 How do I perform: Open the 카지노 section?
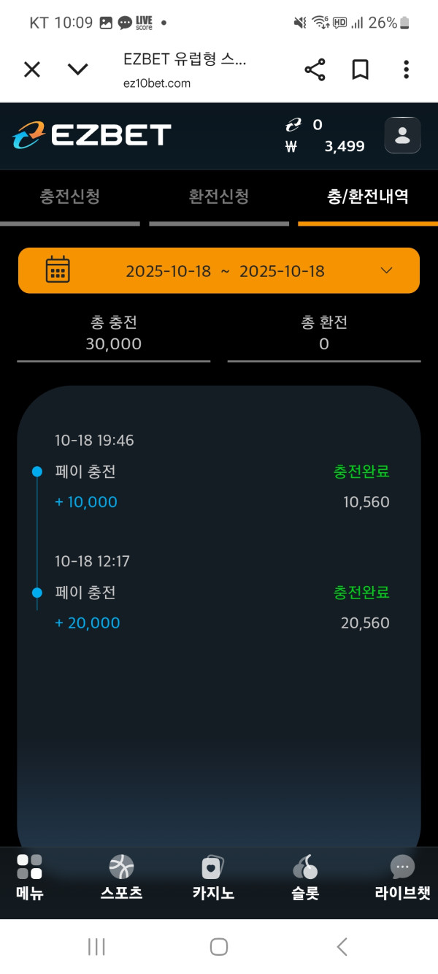point(213,875)
